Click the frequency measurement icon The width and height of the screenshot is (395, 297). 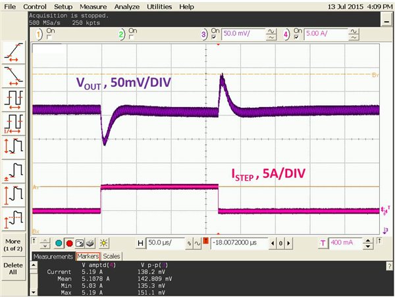click(14, 122)
